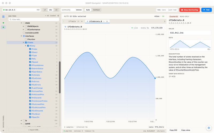The height and width of the screenshot is (133, 214).
Task: Uncheck the ifTable checkbox
Action: 26,43
